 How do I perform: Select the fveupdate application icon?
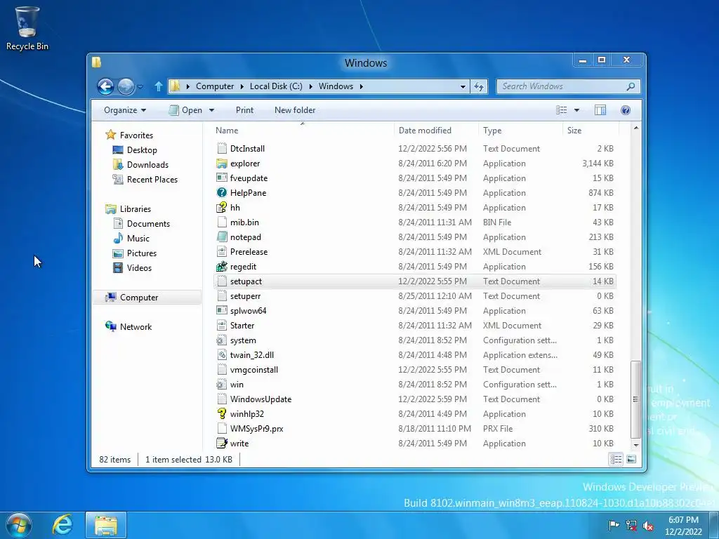pos(221,178)
